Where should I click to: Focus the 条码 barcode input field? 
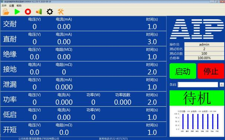pos(198,84)
